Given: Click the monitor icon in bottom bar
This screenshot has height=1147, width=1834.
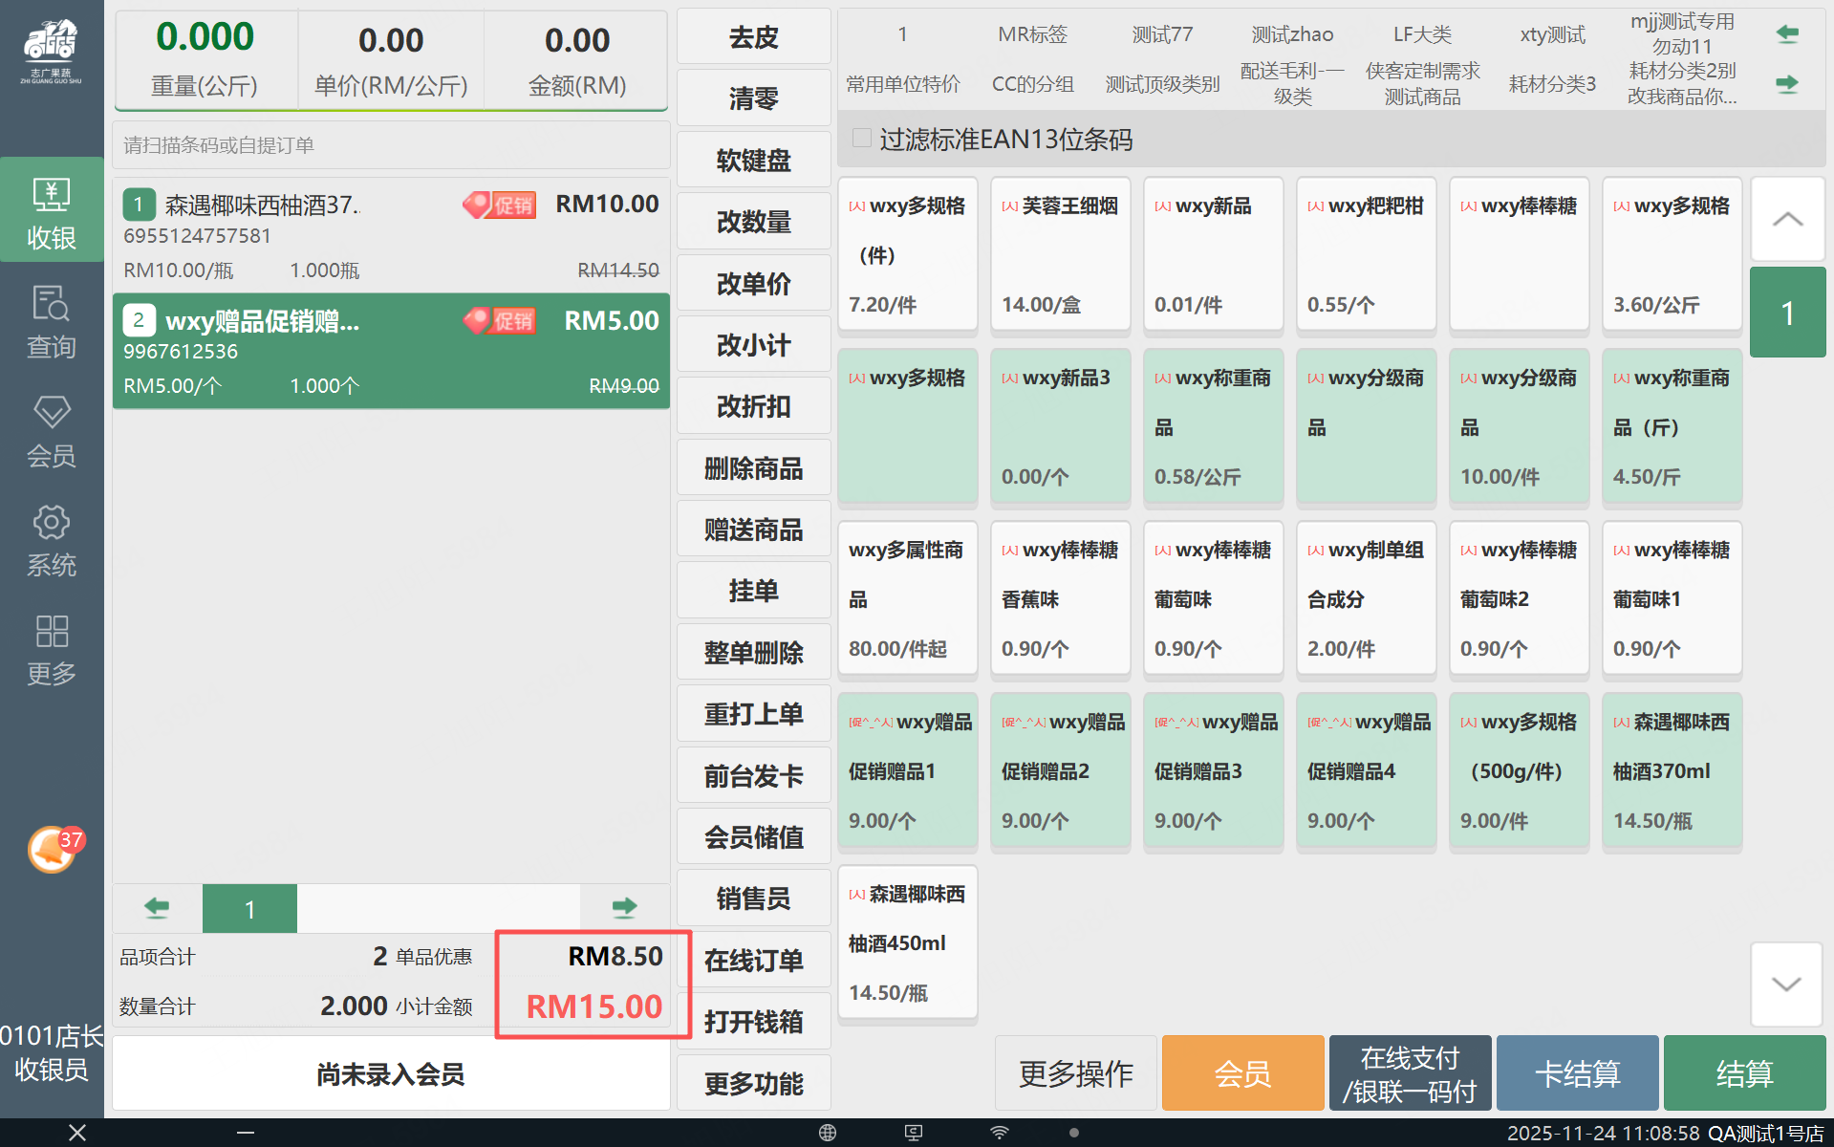Looking at the screenshot, I should 914,1133.
